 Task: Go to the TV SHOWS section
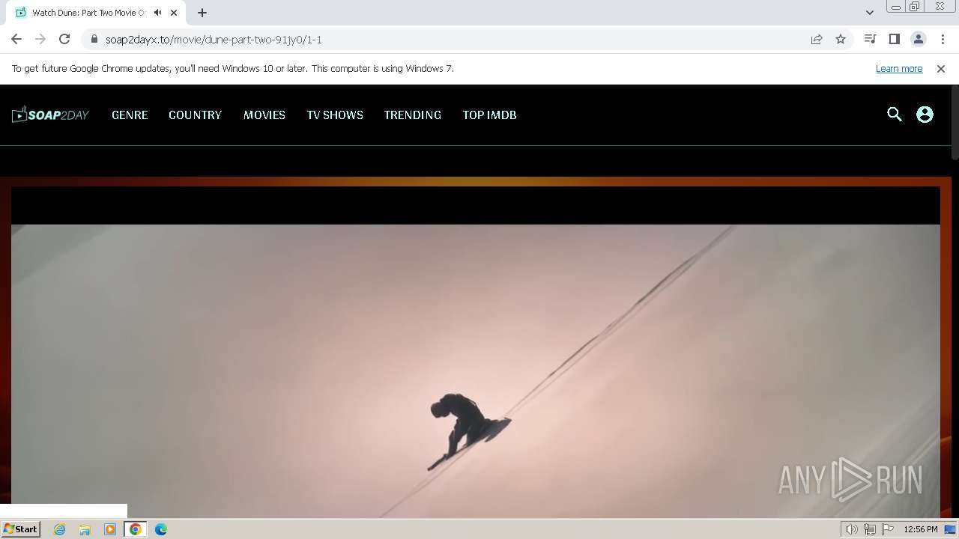[335, 115]
